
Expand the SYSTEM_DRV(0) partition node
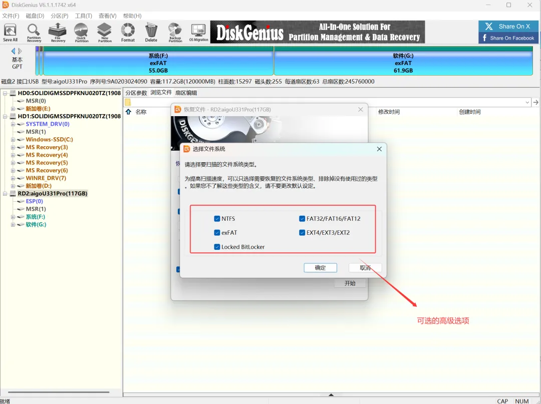(13, 124)
